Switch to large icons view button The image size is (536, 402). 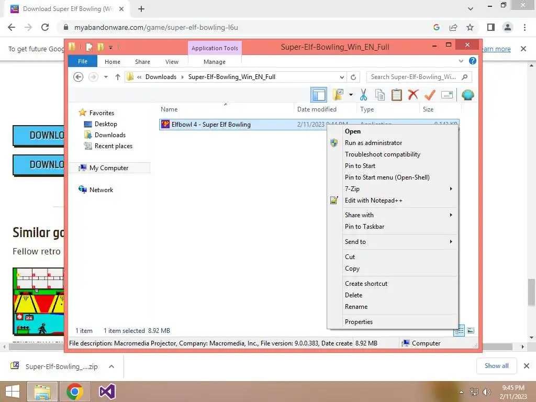[471, 330]
